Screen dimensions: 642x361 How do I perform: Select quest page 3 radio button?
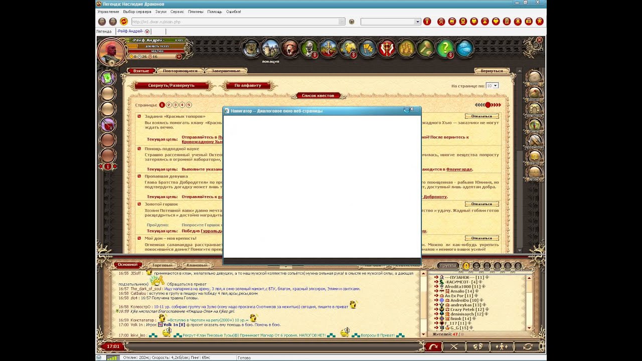(176, 105)
